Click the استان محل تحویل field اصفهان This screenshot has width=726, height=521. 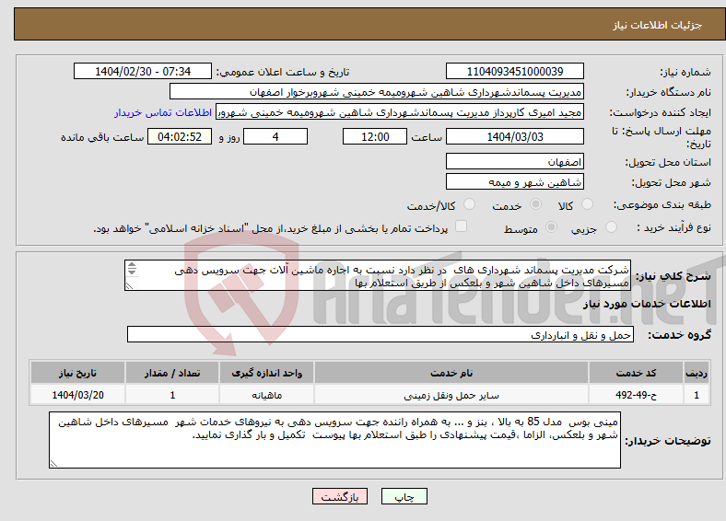(x=515, y=161)
